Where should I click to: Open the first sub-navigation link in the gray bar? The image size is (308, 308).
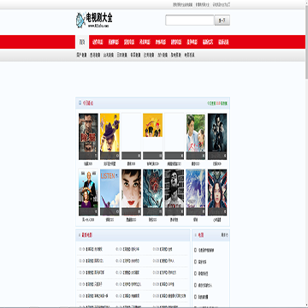tap(81, 55)
